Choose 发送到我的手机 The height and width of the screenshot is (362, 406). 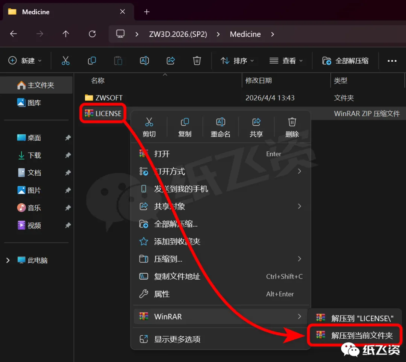click(220, 189)
